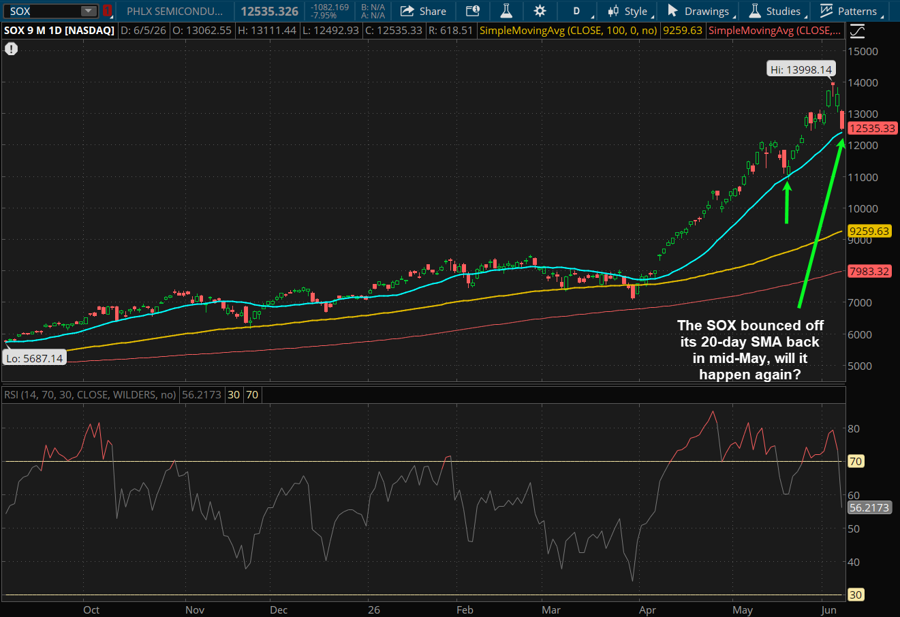
Task: Click the -7.95% percent change
Action: click(x=324, y=15)
